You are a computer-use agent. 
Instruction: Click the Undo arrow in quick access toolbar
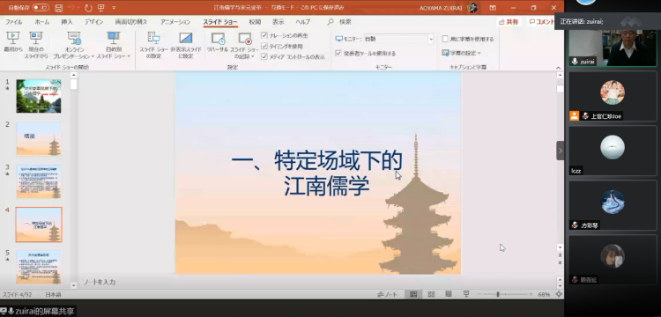pyautogui.click(x=71, y=8)
